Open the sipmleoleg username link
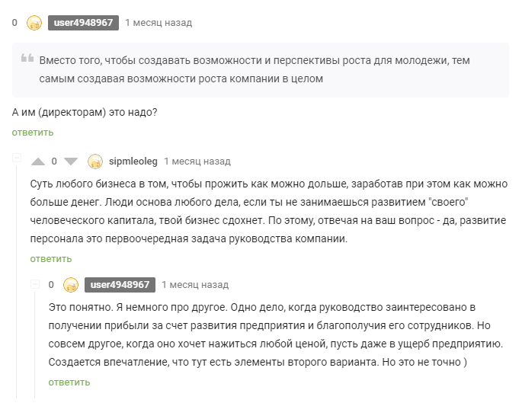This screenshot has width=522, height=403. pyautogui.click(x=133, y=162)
